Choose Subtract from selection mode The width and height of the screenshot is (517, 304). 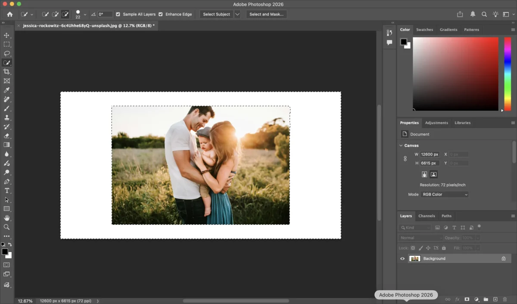tap(65, 14)
